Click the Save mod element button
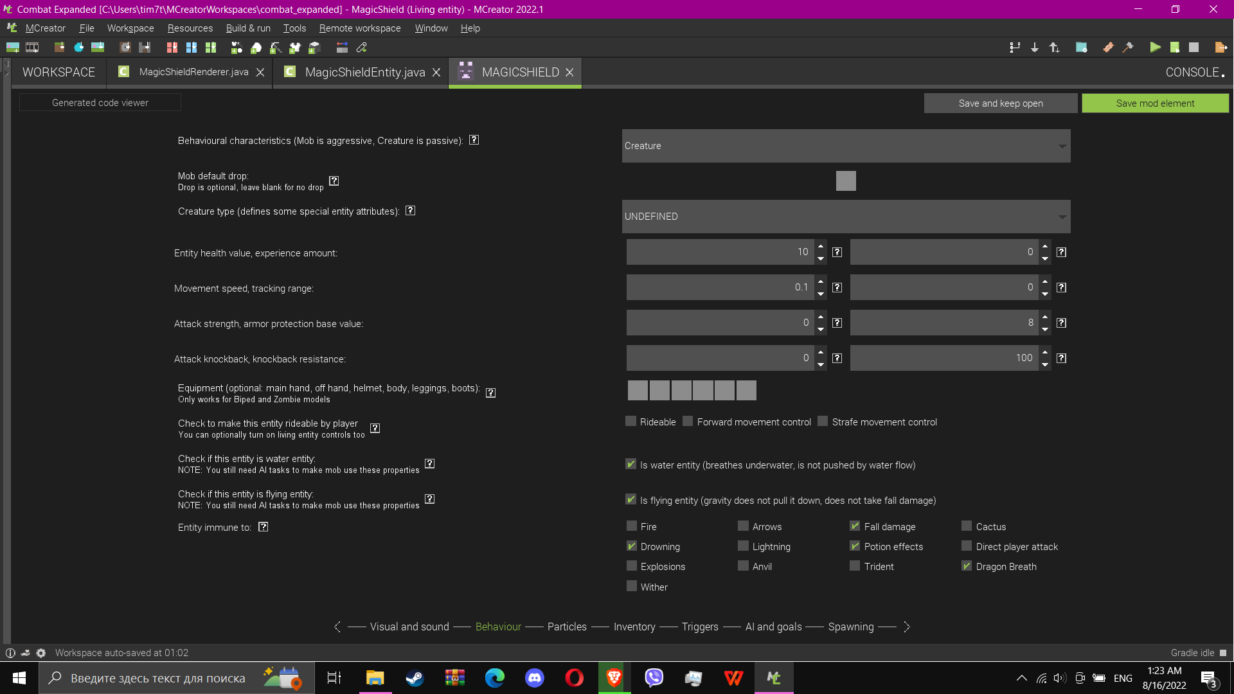This screenshot has height=694, width=1234. (1155, 103)
